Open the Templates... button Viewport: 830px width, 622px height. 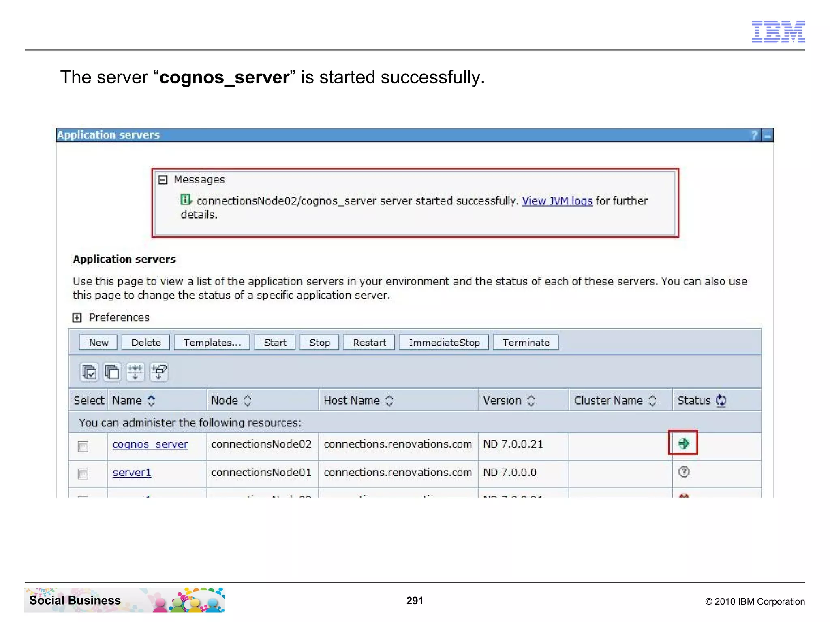click(212, 343)
